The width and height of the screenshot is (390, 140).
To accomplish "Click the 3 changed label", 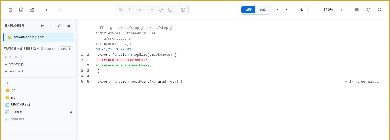I will click(49, 49).
